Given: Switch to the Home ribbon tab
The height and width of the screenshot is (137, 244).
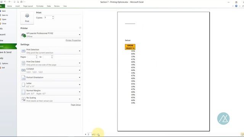Looking at the screenshot, I should pyautogui.click(x=10, y=6).
